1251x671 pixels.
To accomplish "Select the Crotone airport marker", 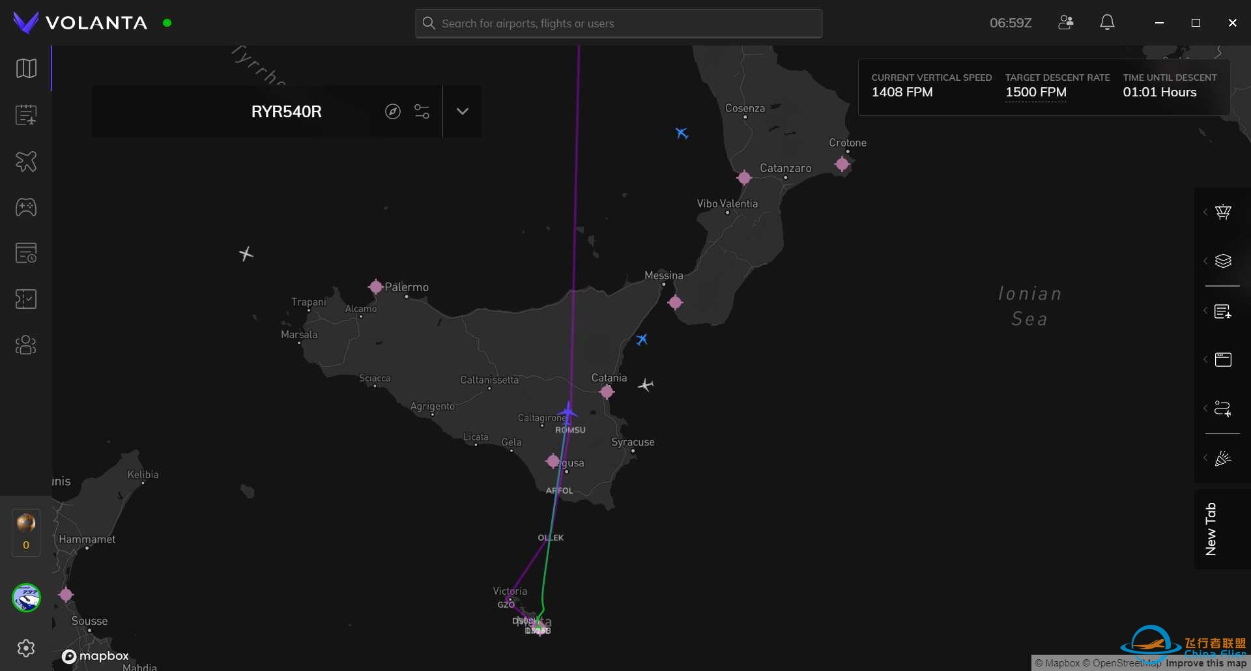I will click(x=842, y=164).
